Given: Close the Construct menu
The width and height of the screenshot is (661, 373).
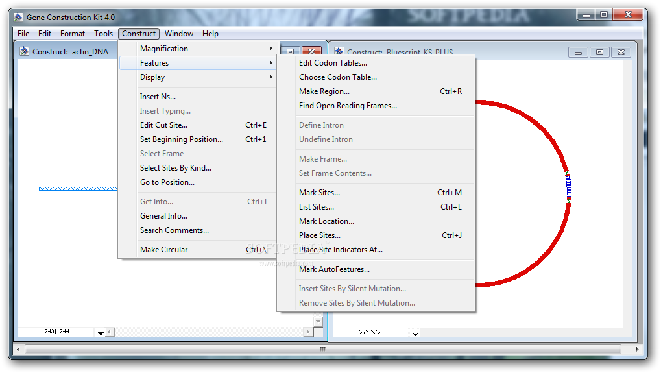Looking at the screenshot, I should point(139,34).
